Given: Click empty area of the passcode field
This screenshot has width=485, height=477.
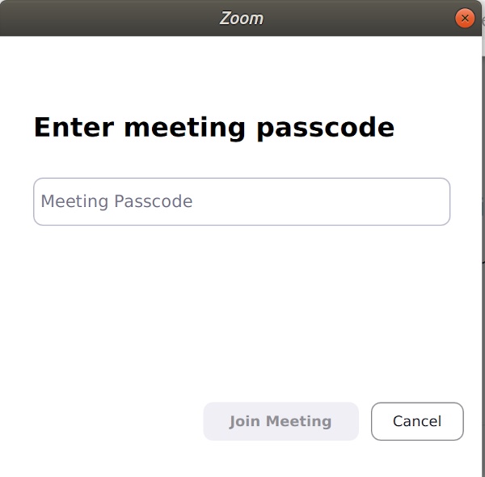Looking at the screenshot, I should (322, 201).
